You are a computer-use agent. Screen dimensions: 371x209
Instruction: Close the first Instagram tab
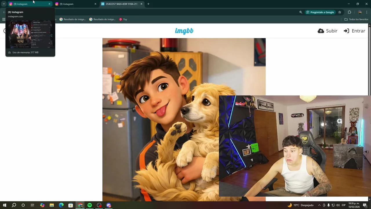[49, 4]
